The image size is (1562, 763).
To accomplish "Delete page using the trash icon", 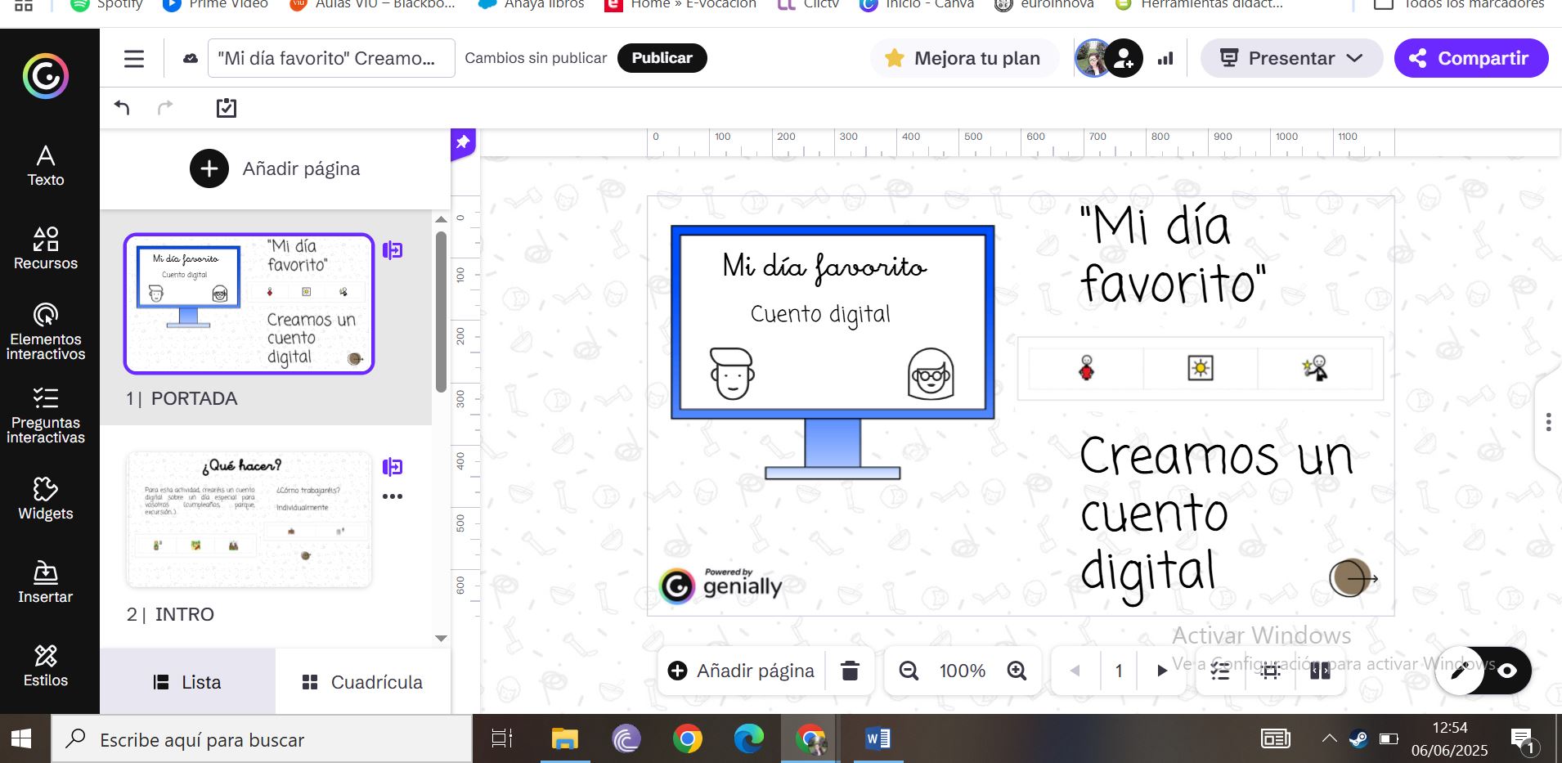I will pyautogui.click(x=850, y=671).
